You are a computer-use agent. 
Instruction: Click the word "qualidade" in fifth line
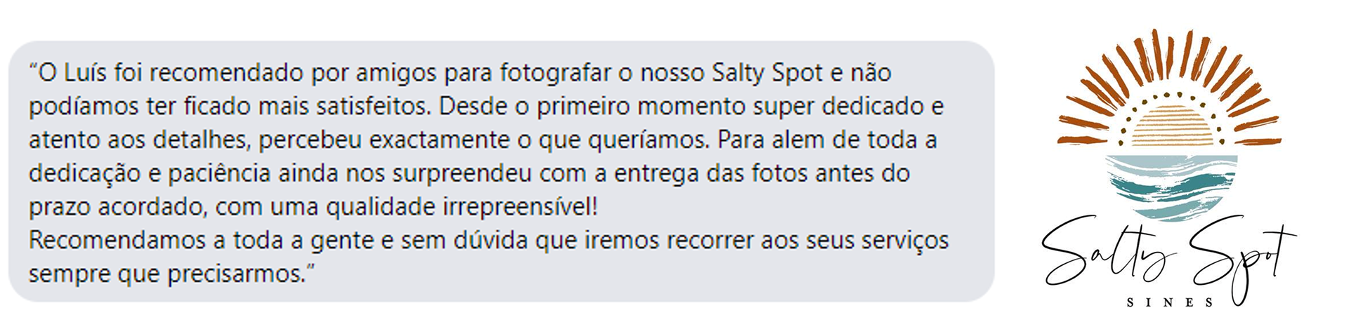point(381,207)
